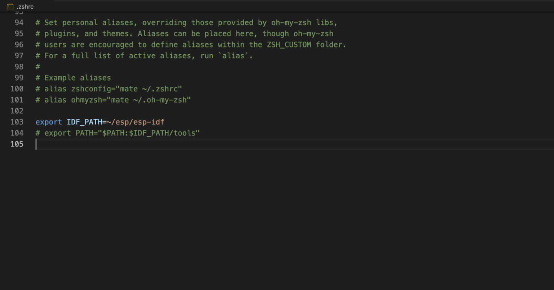Click the terminal file icon beside .zshrc

pos(10,6)
